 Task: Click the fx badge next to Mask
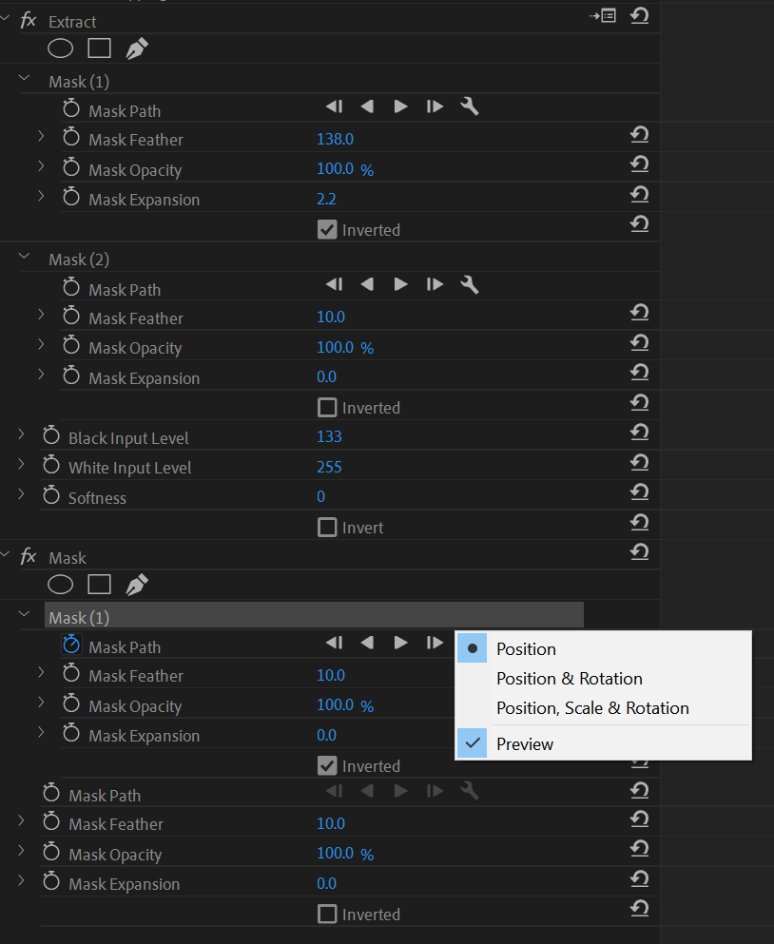pos(28,557)
